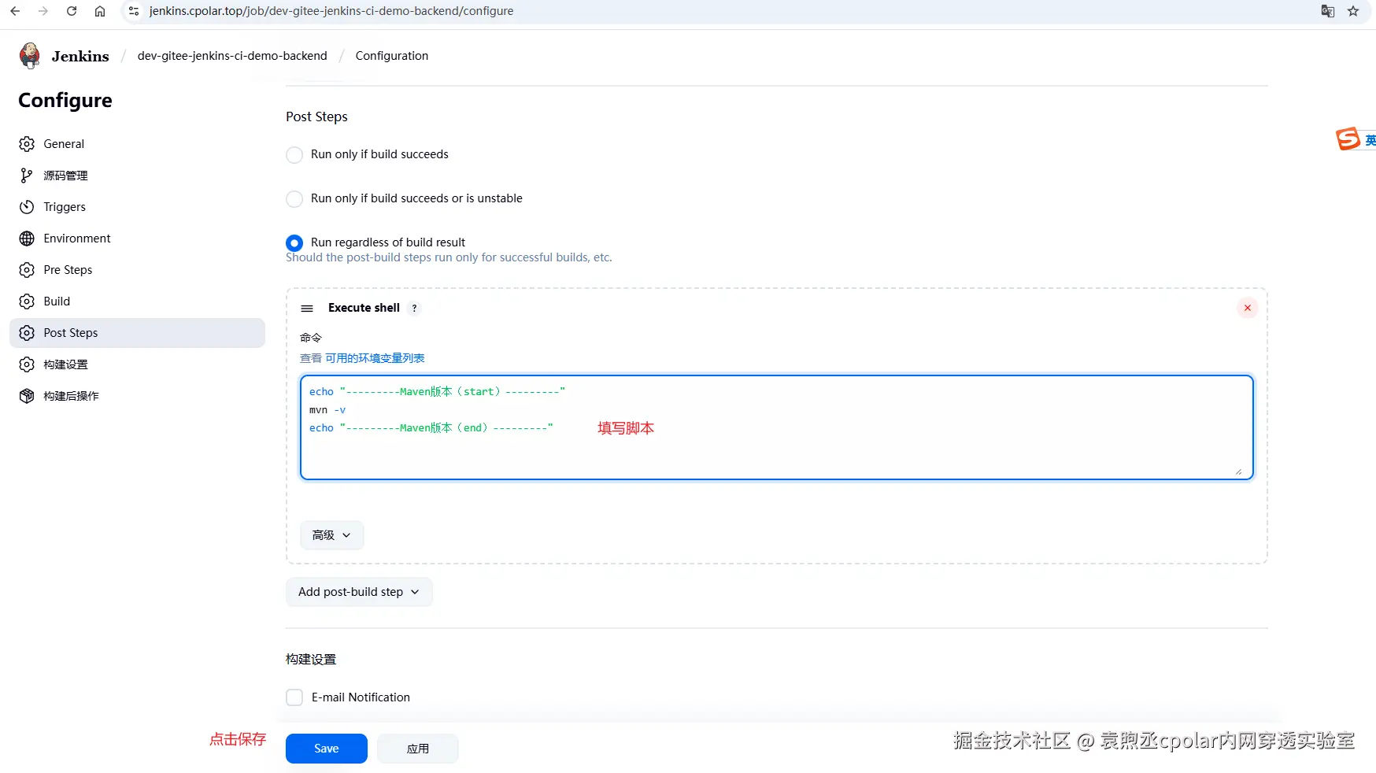Click the Post Steps gear icon
Screen dimensions: 1376x773
27,333
